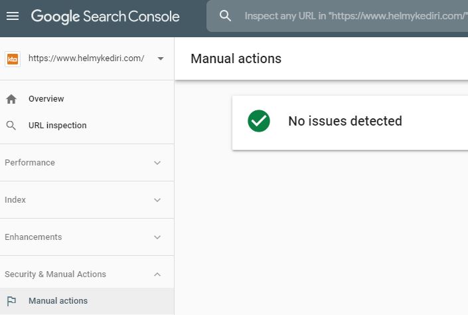
Task: Go to the Overview page label
Action: tap(46, 99)
